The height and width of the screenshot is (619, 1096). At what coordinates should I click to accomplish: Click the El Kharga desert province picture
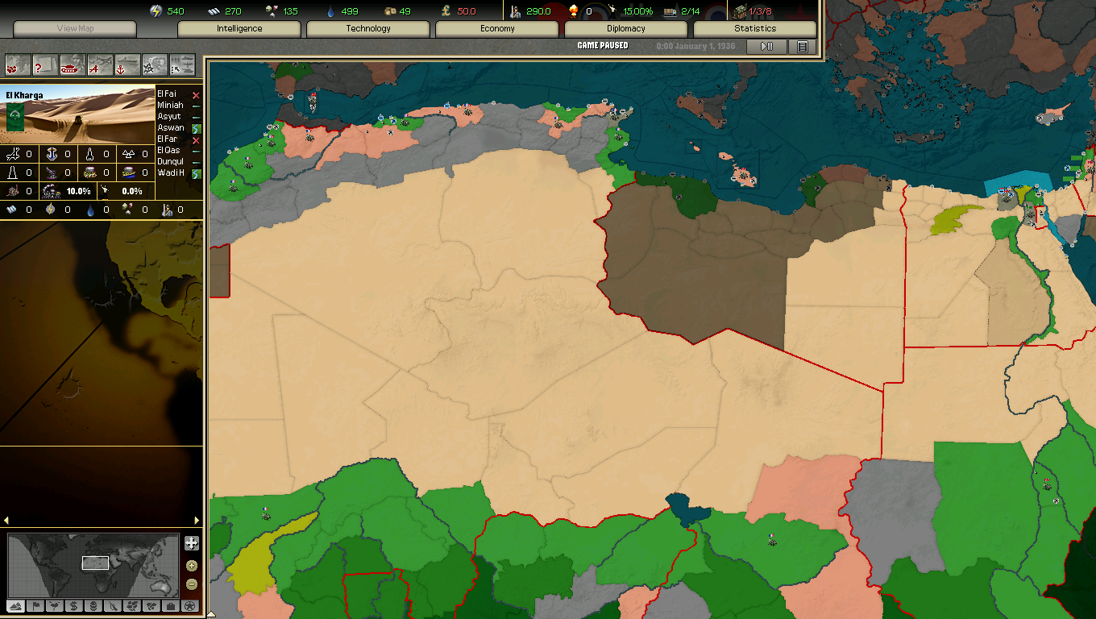tap(77, 114)
